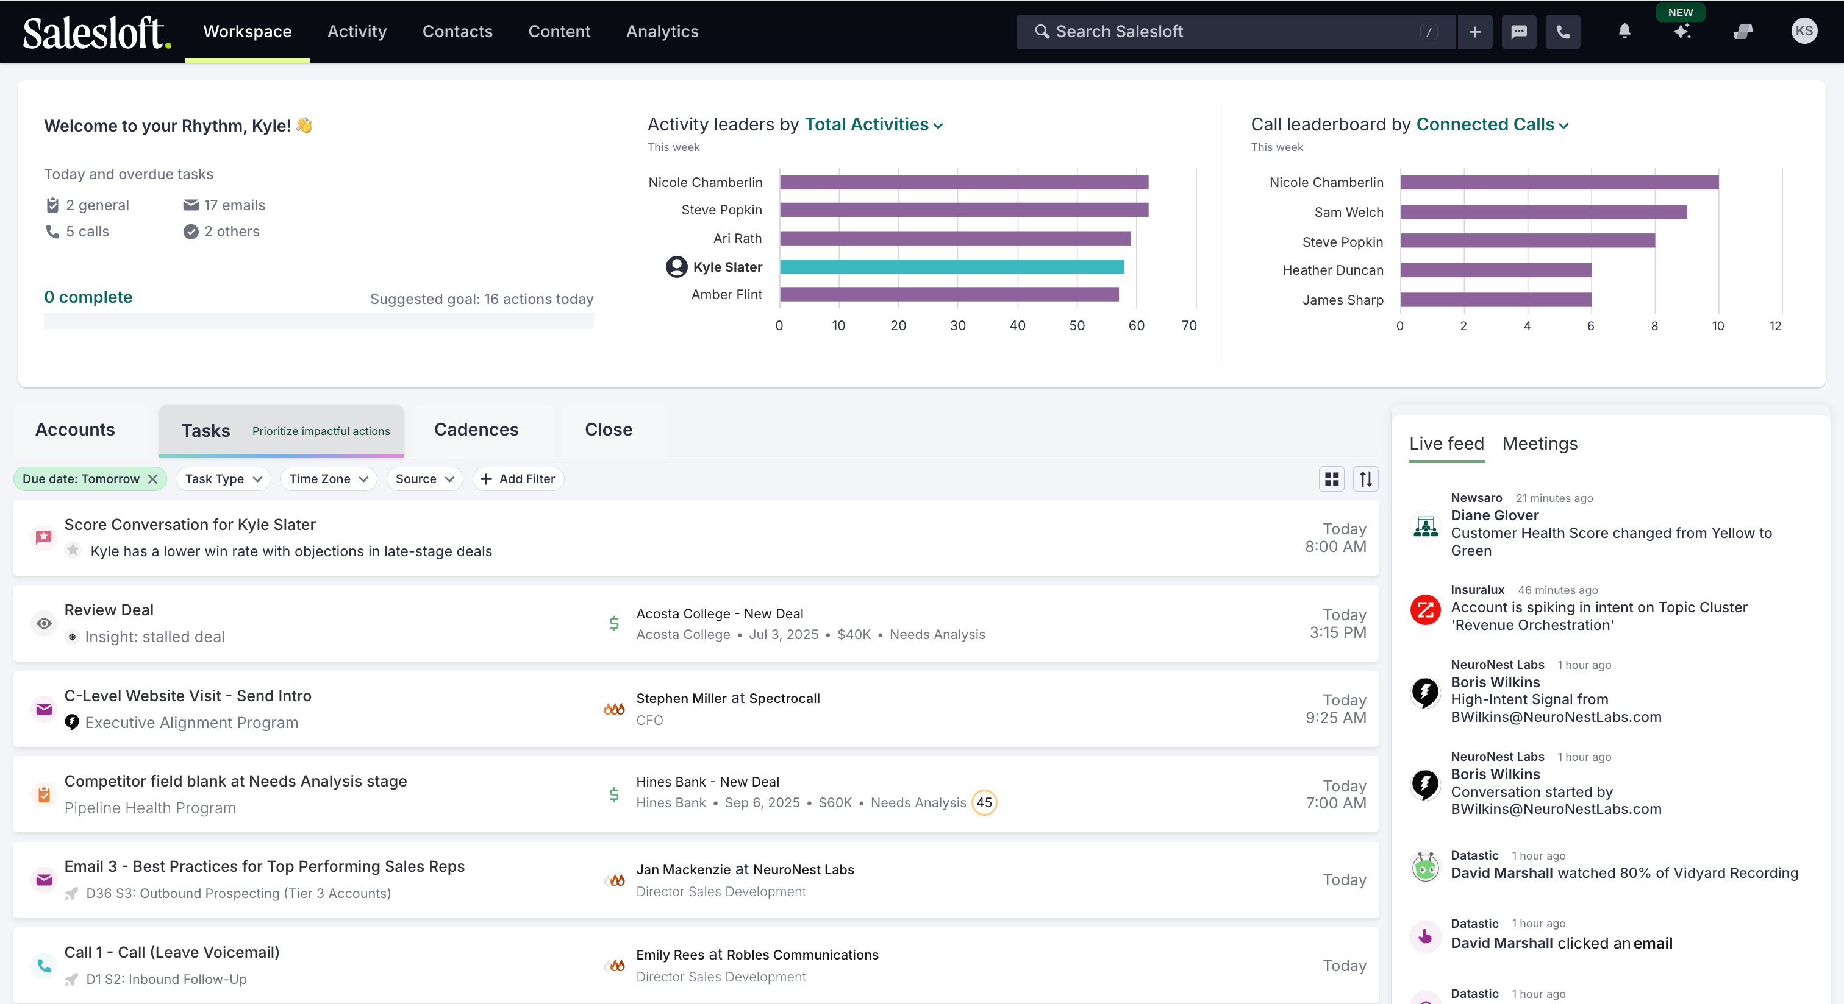
Task: Switch to the Meetings tab
Action: (x=1539, y=444)
